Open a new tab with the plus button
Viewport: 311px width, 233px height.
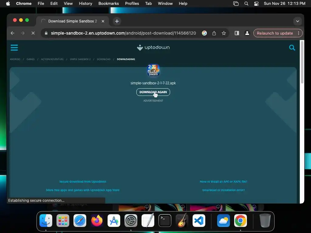pyautogui.click(x=117, y=21)
